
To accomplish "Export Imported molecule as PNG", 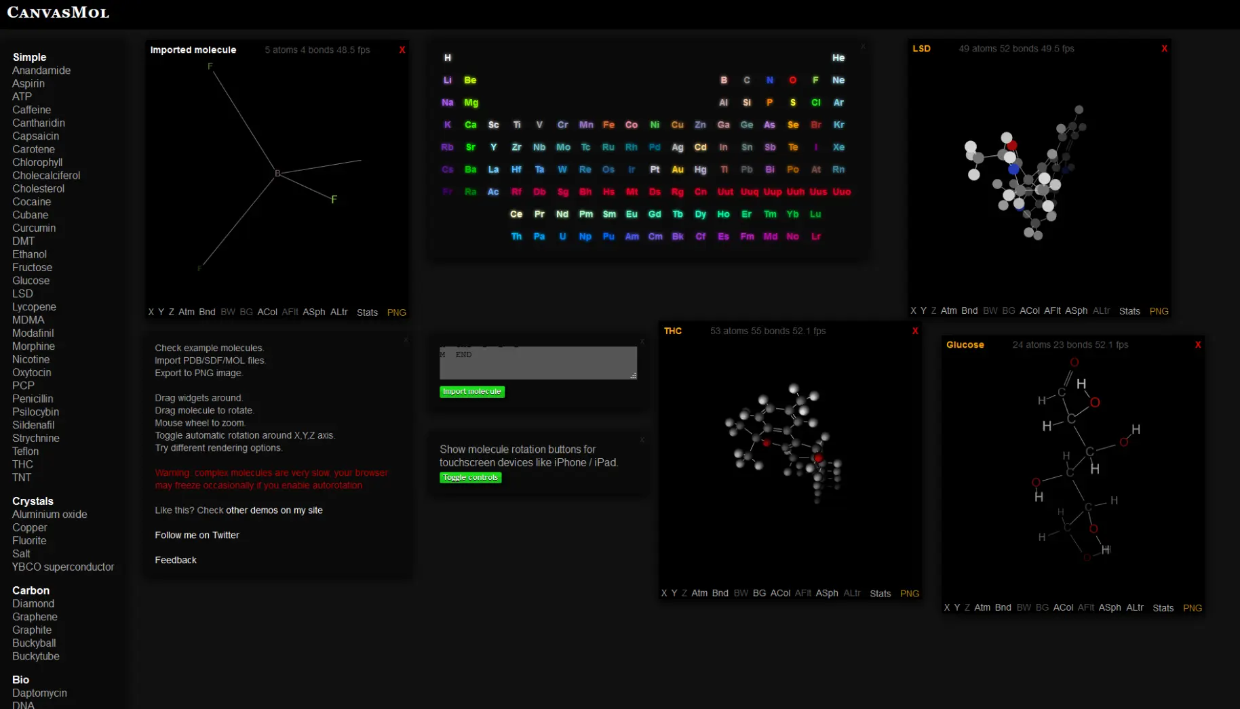I will 397,312.
